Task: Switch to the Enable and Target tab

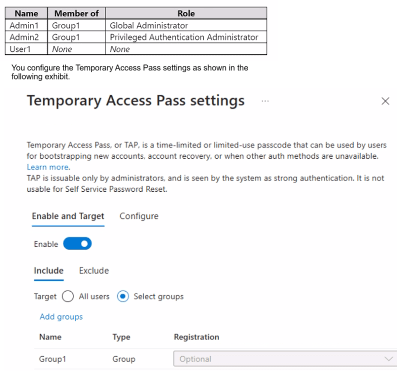Action: click(68, 216)
